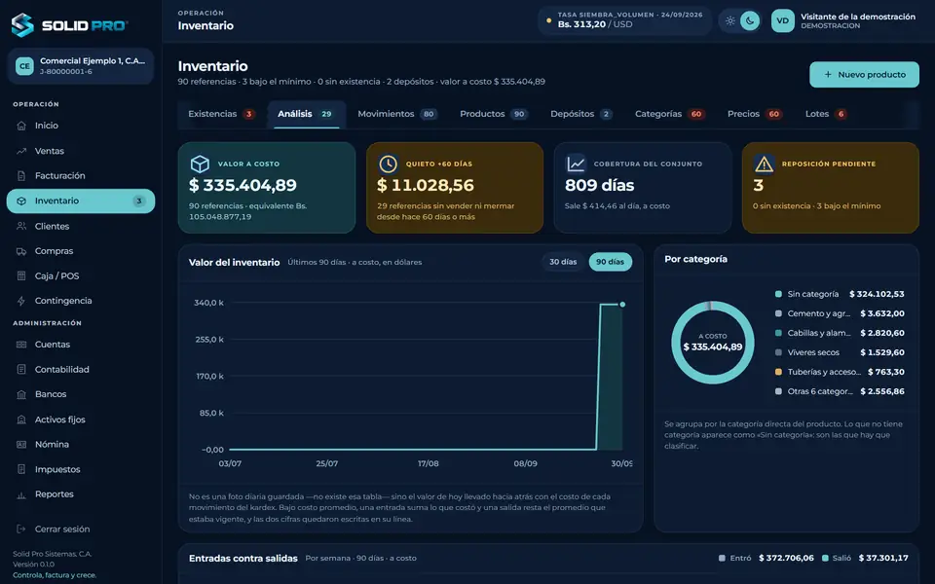Go to Ventas in the sidebar
This screenshot has width=935, height=584.
click(x=81, y=151)
